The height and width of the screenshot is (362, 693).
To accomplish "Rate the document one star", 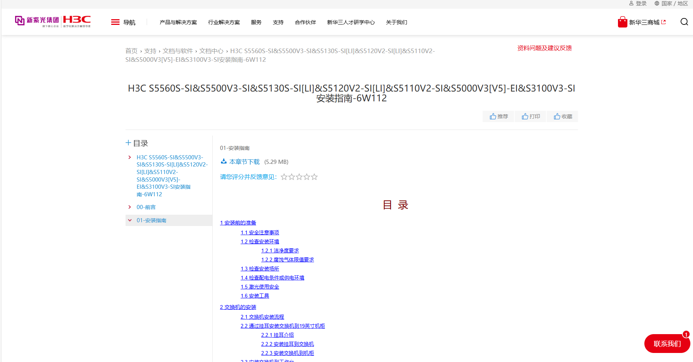I will coord(284,177).
